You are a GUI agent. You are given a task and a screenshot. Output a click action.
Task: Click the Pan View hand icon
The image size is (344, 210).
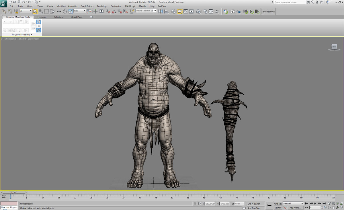[x=334, y=207]
